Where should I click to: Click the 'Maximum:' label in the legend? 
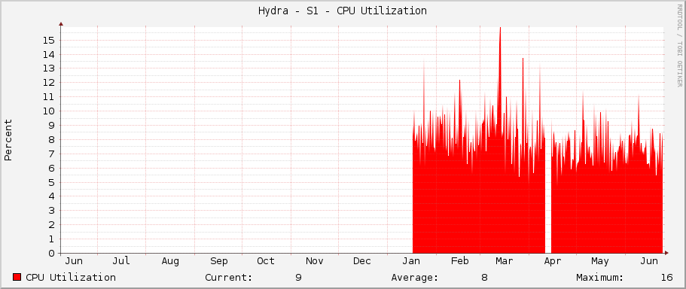click(600, 277)
